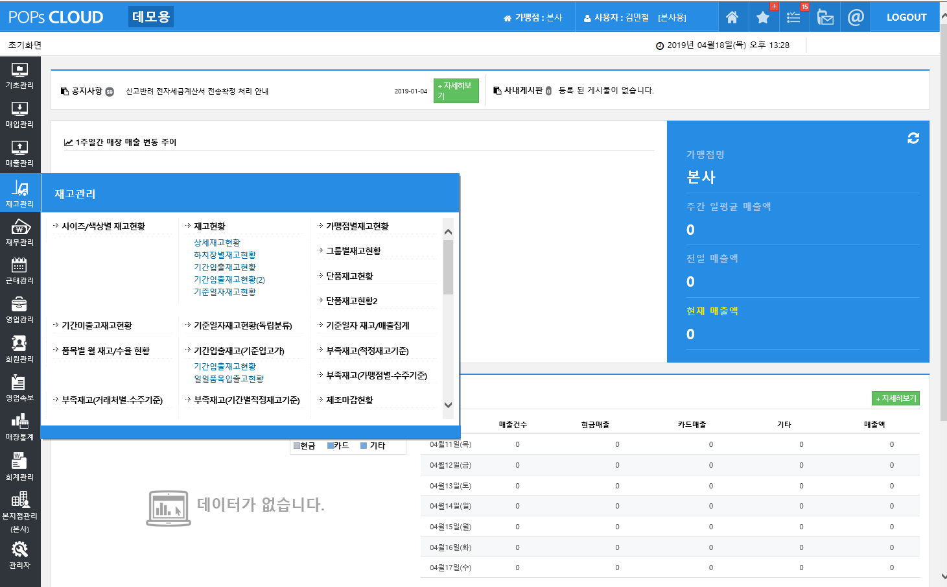This screenshot has width=947, height=587.
Task: Click the 사용자 user icon in the header
Action: click(x=587, y=18)
